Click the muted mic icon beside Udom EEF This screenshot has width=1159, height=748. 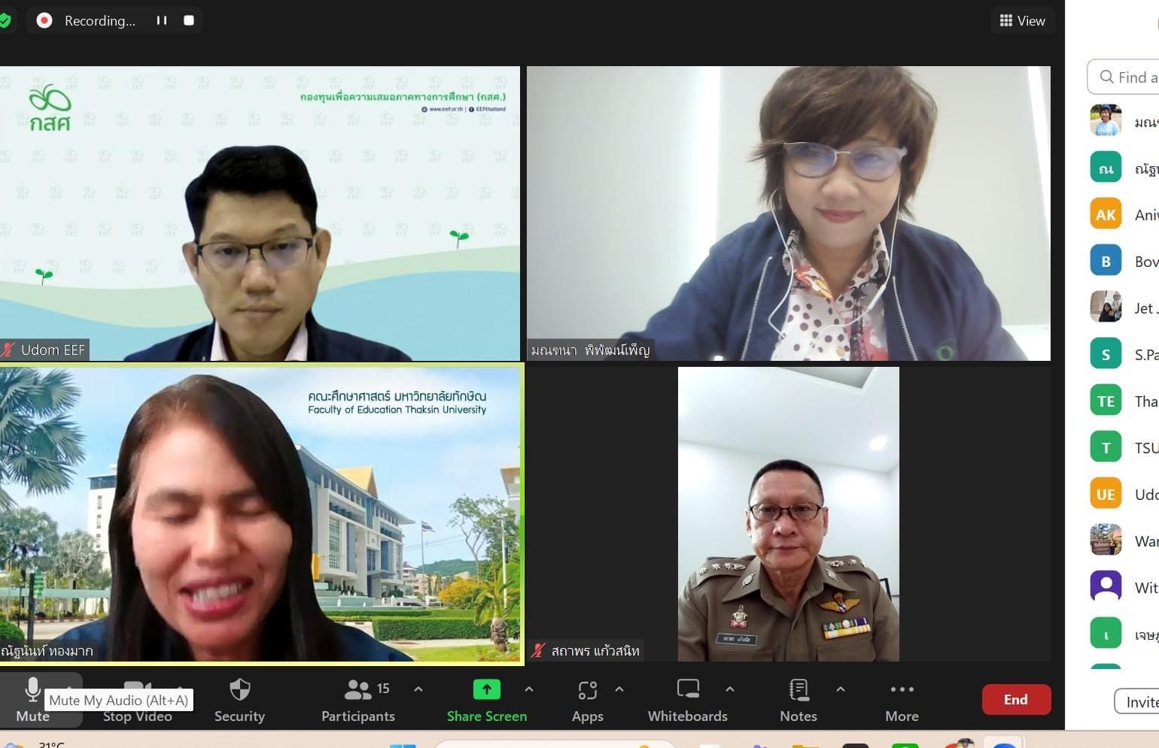tap(9, 350)
